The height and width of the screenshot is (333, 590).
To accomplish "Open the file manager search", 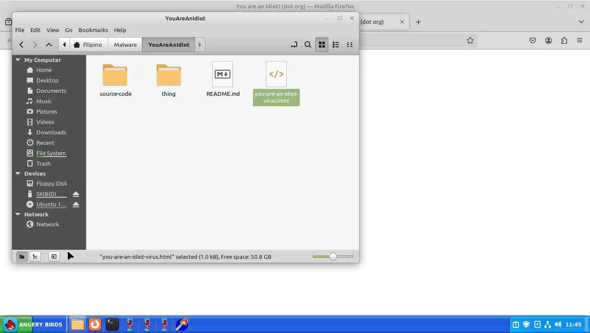I will coord(308,45).
